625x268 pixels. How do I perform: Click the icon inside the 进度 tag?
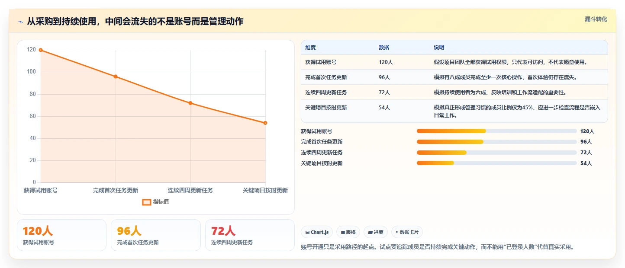point(370,233)
